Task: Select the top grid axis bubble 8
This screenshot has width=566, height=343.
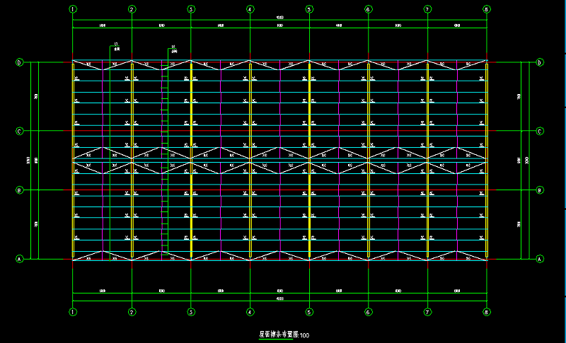Action: 487,9
